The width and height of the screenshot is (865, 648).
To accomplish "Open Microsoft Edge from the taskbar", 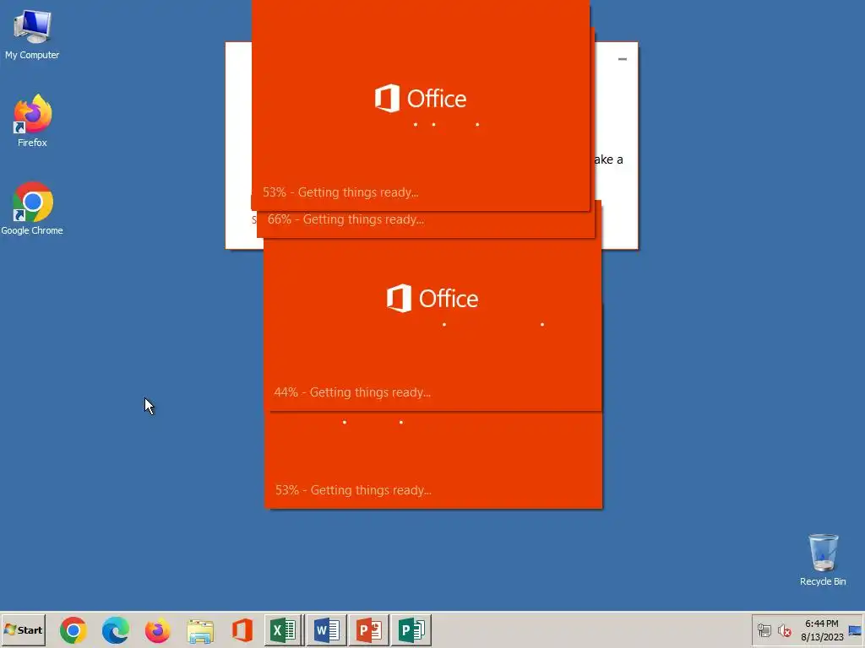I will click(115, 629).
